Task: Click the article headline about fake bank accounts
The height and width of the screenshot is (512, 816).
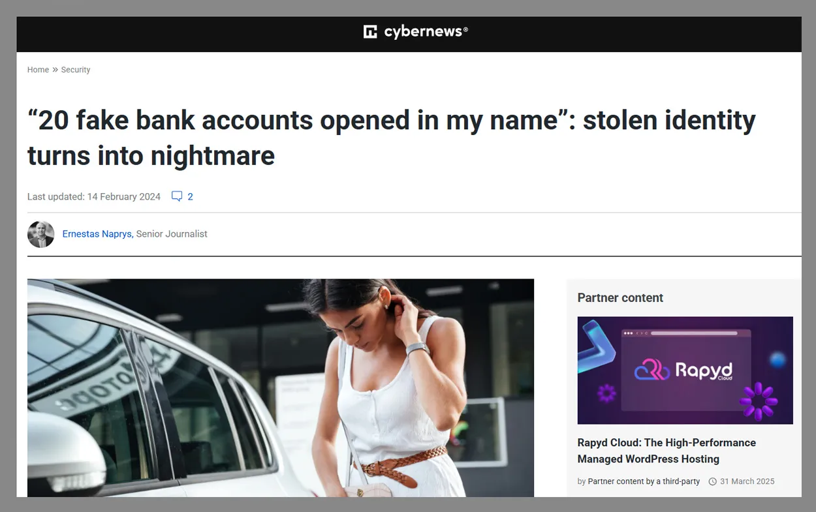Action: point(392,138)
